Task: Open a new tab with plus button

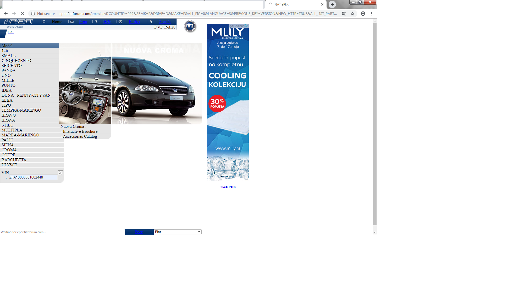Action: pyautogui.click(x=332, y=4)
